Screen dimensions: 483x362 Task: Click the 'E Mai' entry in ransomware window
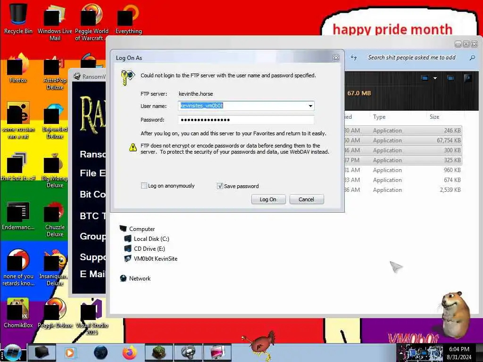point(92,274)
